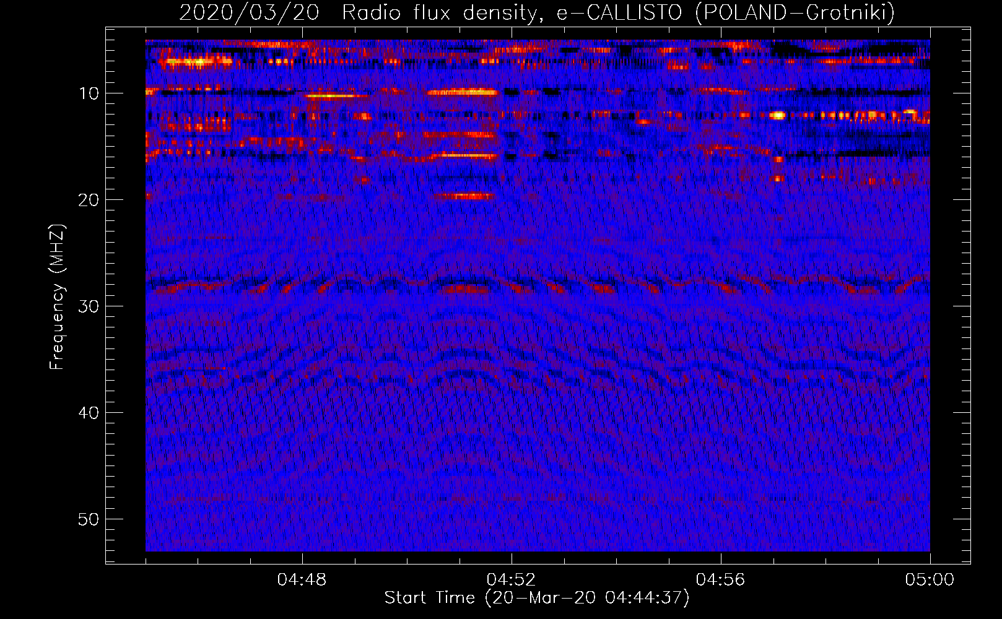The height and width of the screenshot is (619, 1002).
Task: Click the Frequency (MHZ) axis label
Action: tap(56, 297)
